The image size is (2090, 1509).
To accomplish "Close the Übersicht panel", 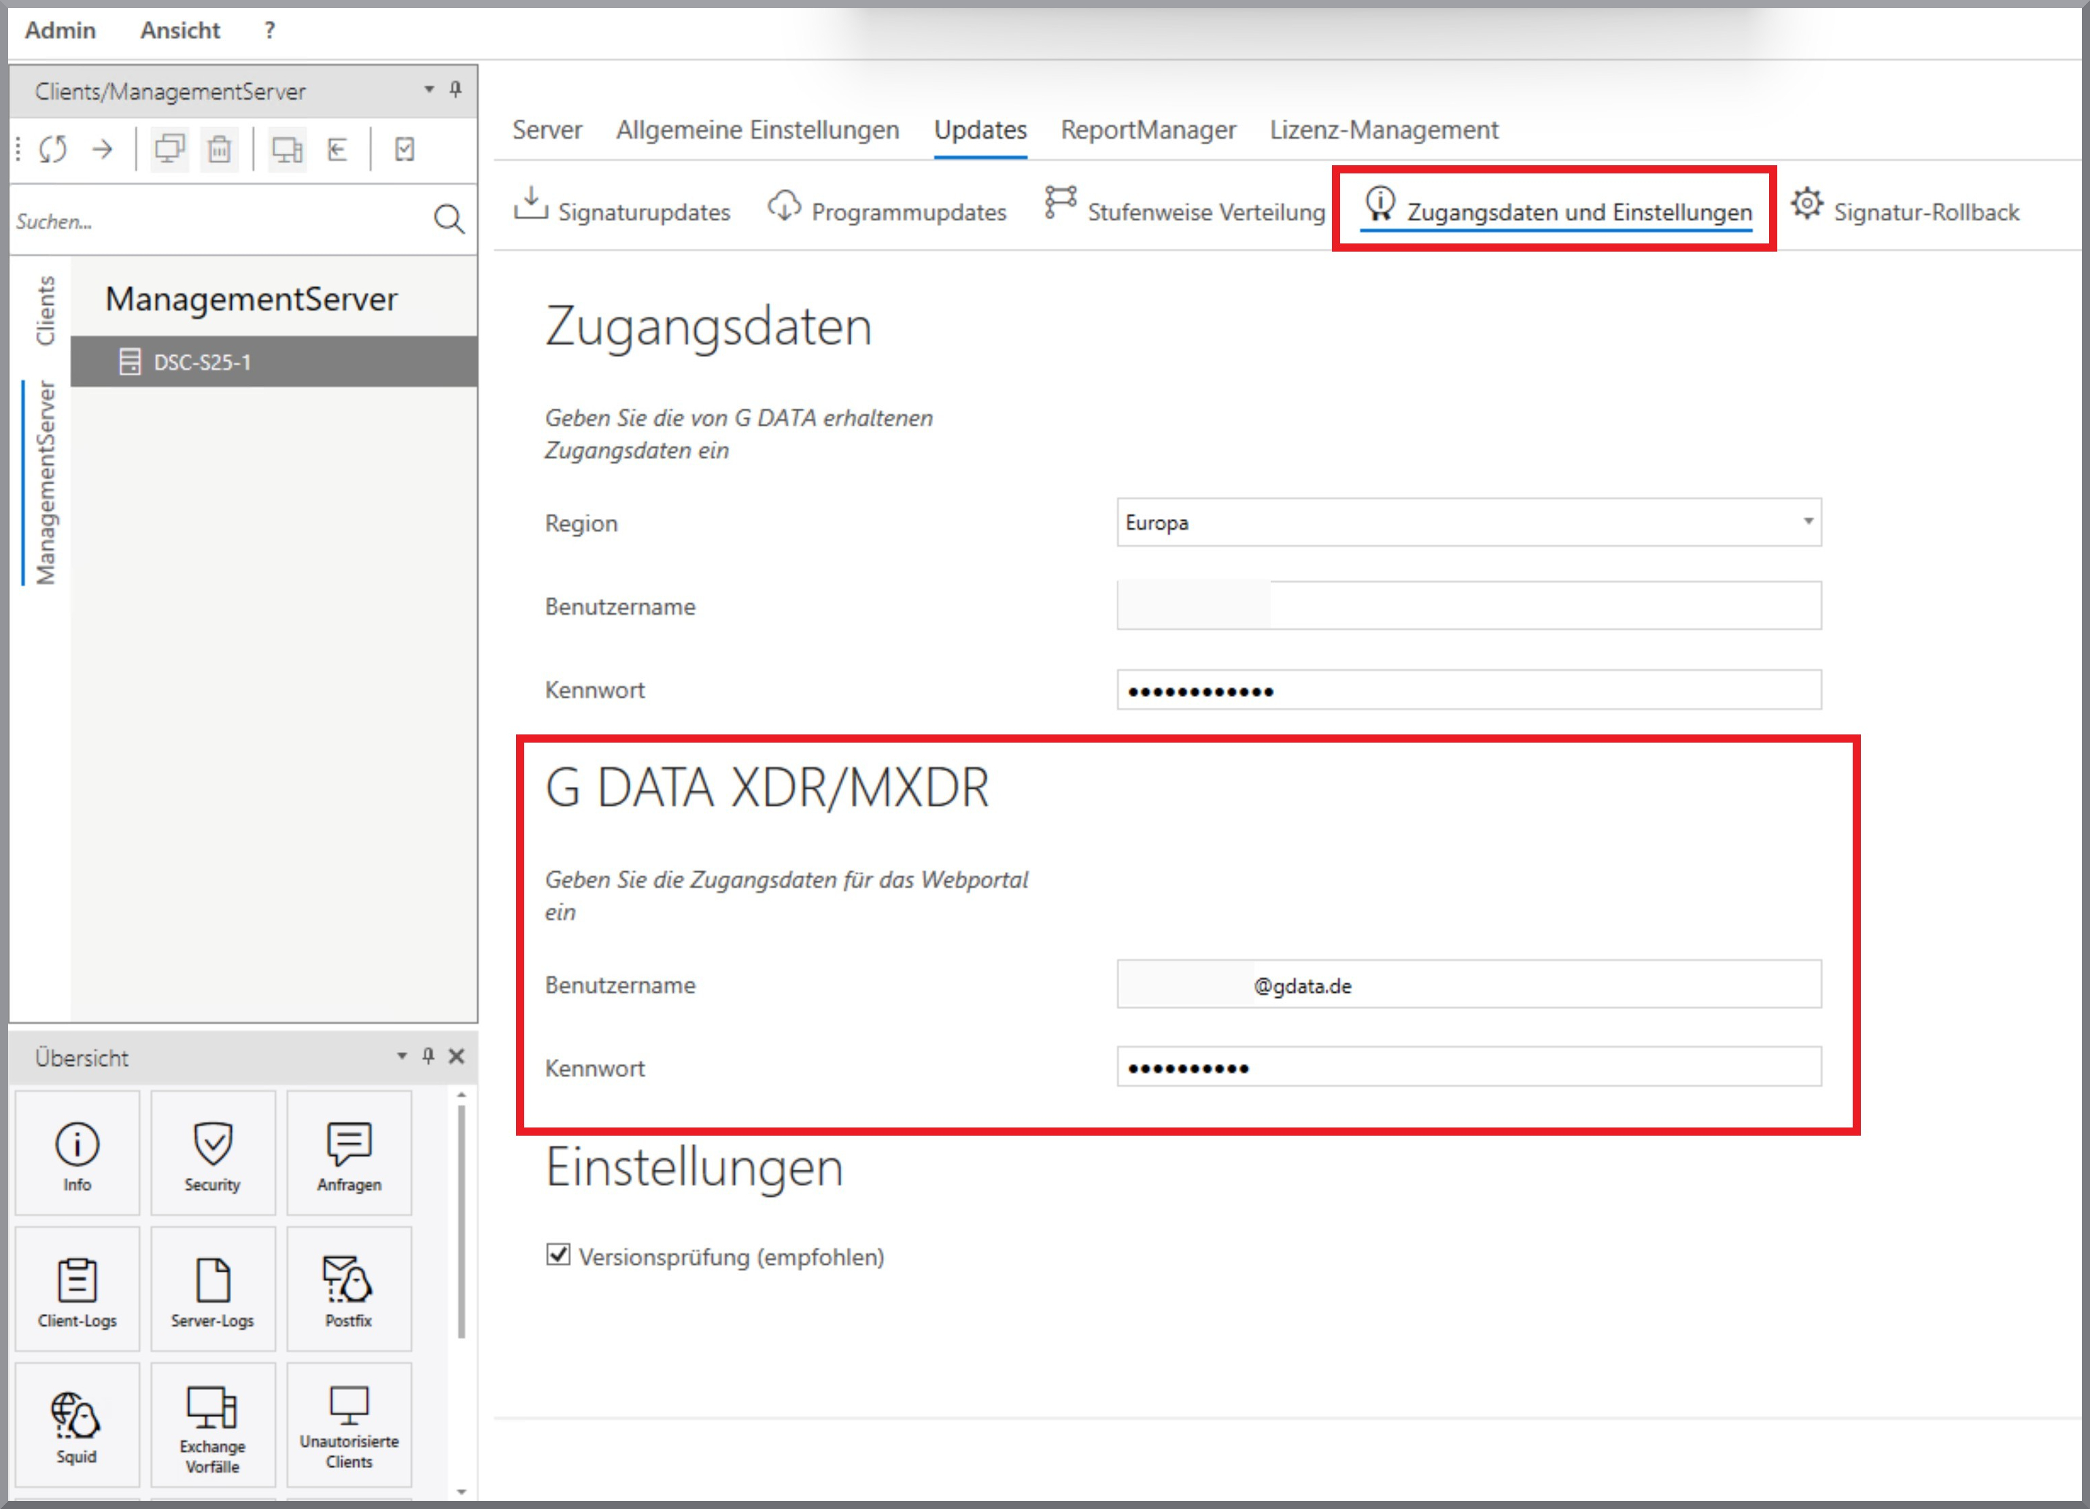I will click(x=456, y=1055).
